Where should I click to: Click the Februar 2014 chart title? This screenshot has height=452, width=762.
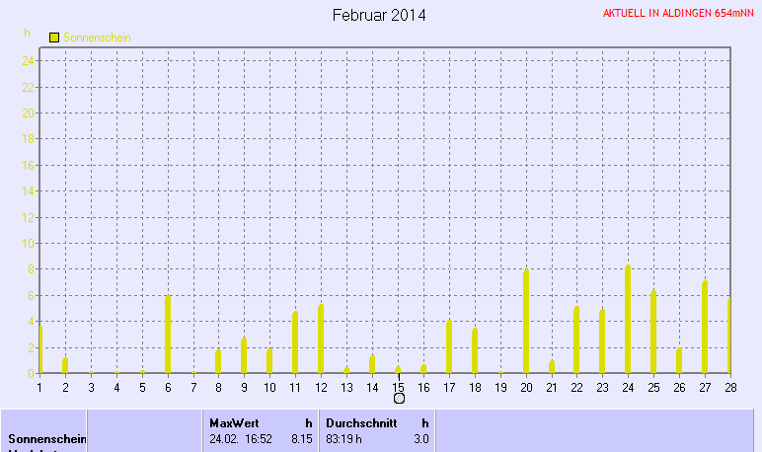[x=379, y=15]
